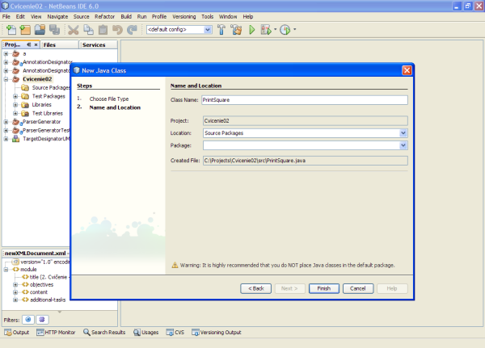Image resolution: width=485 pixels, height=348 pixels.
Task: Click the Build Main Project hammer icon
Action: 221,30
